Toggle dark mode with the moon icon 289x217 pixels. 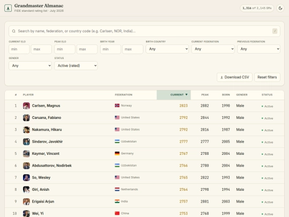pos(280,8)
